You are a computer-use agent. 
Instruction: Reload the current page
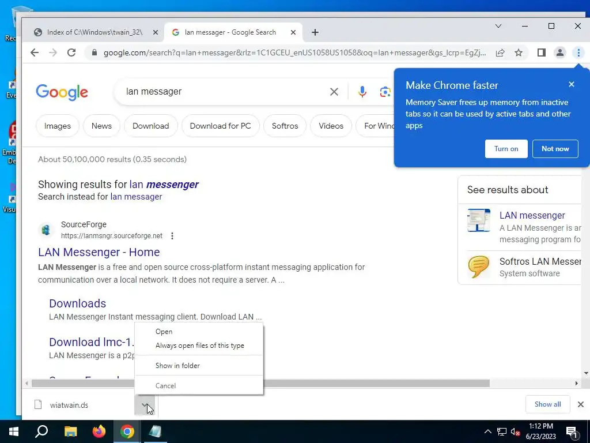(71, 52)
